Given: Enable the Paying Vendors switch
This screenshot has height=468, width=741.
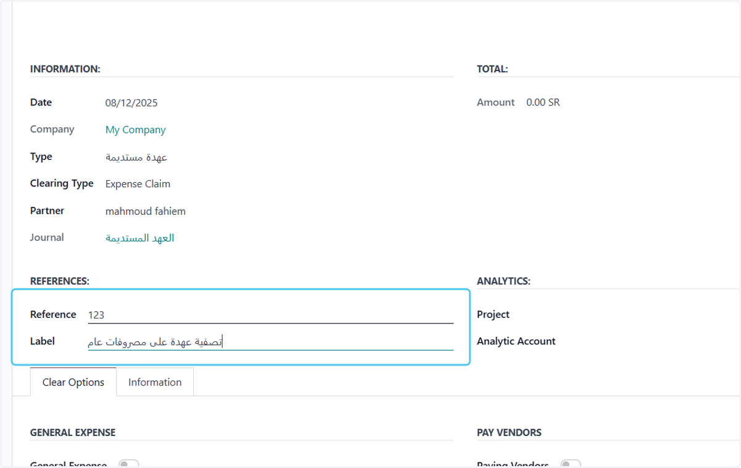Looking at the screenshot, I should (571, 464).
